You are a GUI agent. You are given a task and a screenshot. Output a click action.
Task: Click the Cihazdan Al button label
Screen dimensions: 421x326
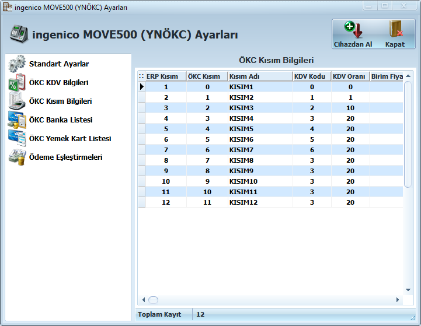pos(353,44)
